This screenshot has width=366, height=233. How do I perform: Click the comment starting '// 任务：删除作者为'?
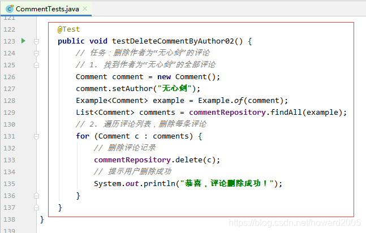(x=143, y=53)
